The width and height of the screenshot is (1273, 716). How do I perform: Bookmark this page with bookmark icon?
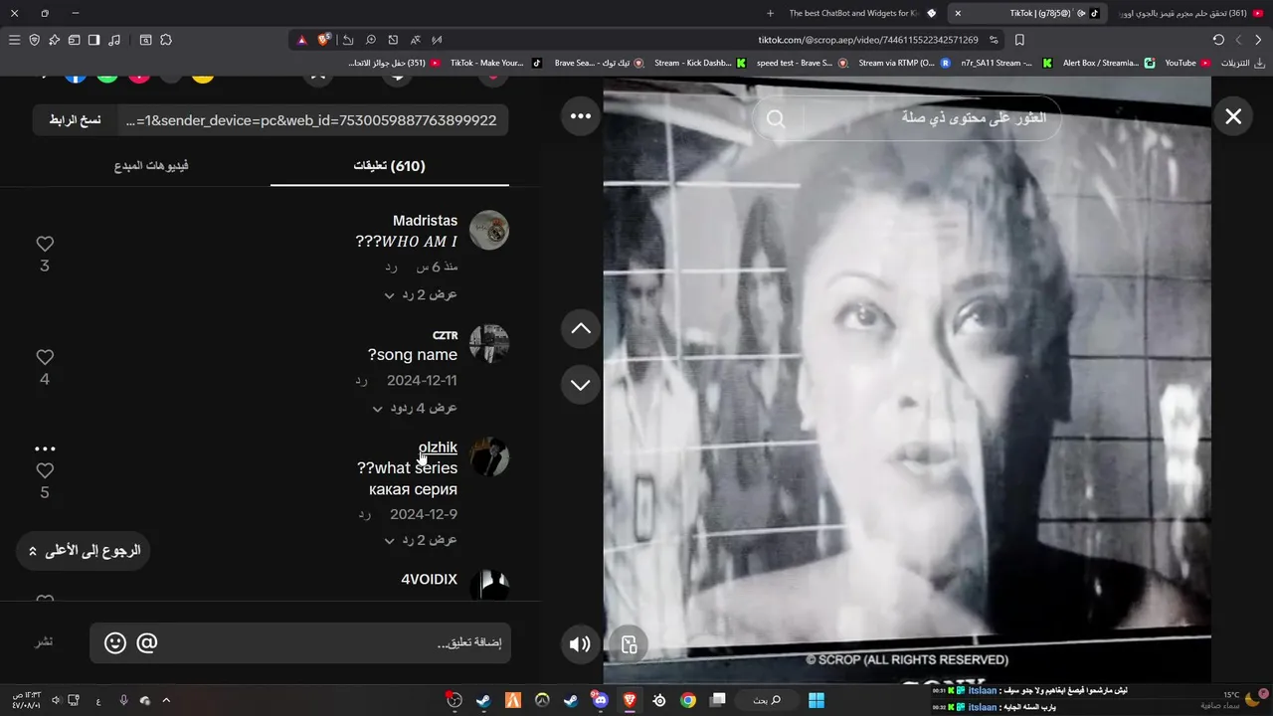(x=1019, y=40)
